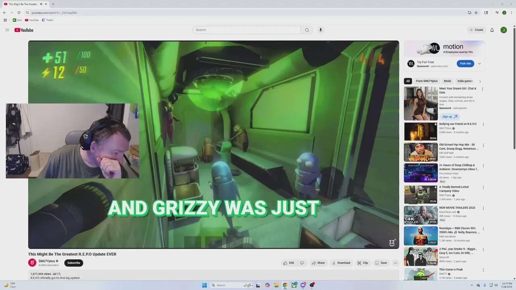Subscribe to SMii7Yplus
The width and height of the screenshot is (516, 290).
point(74,263)
